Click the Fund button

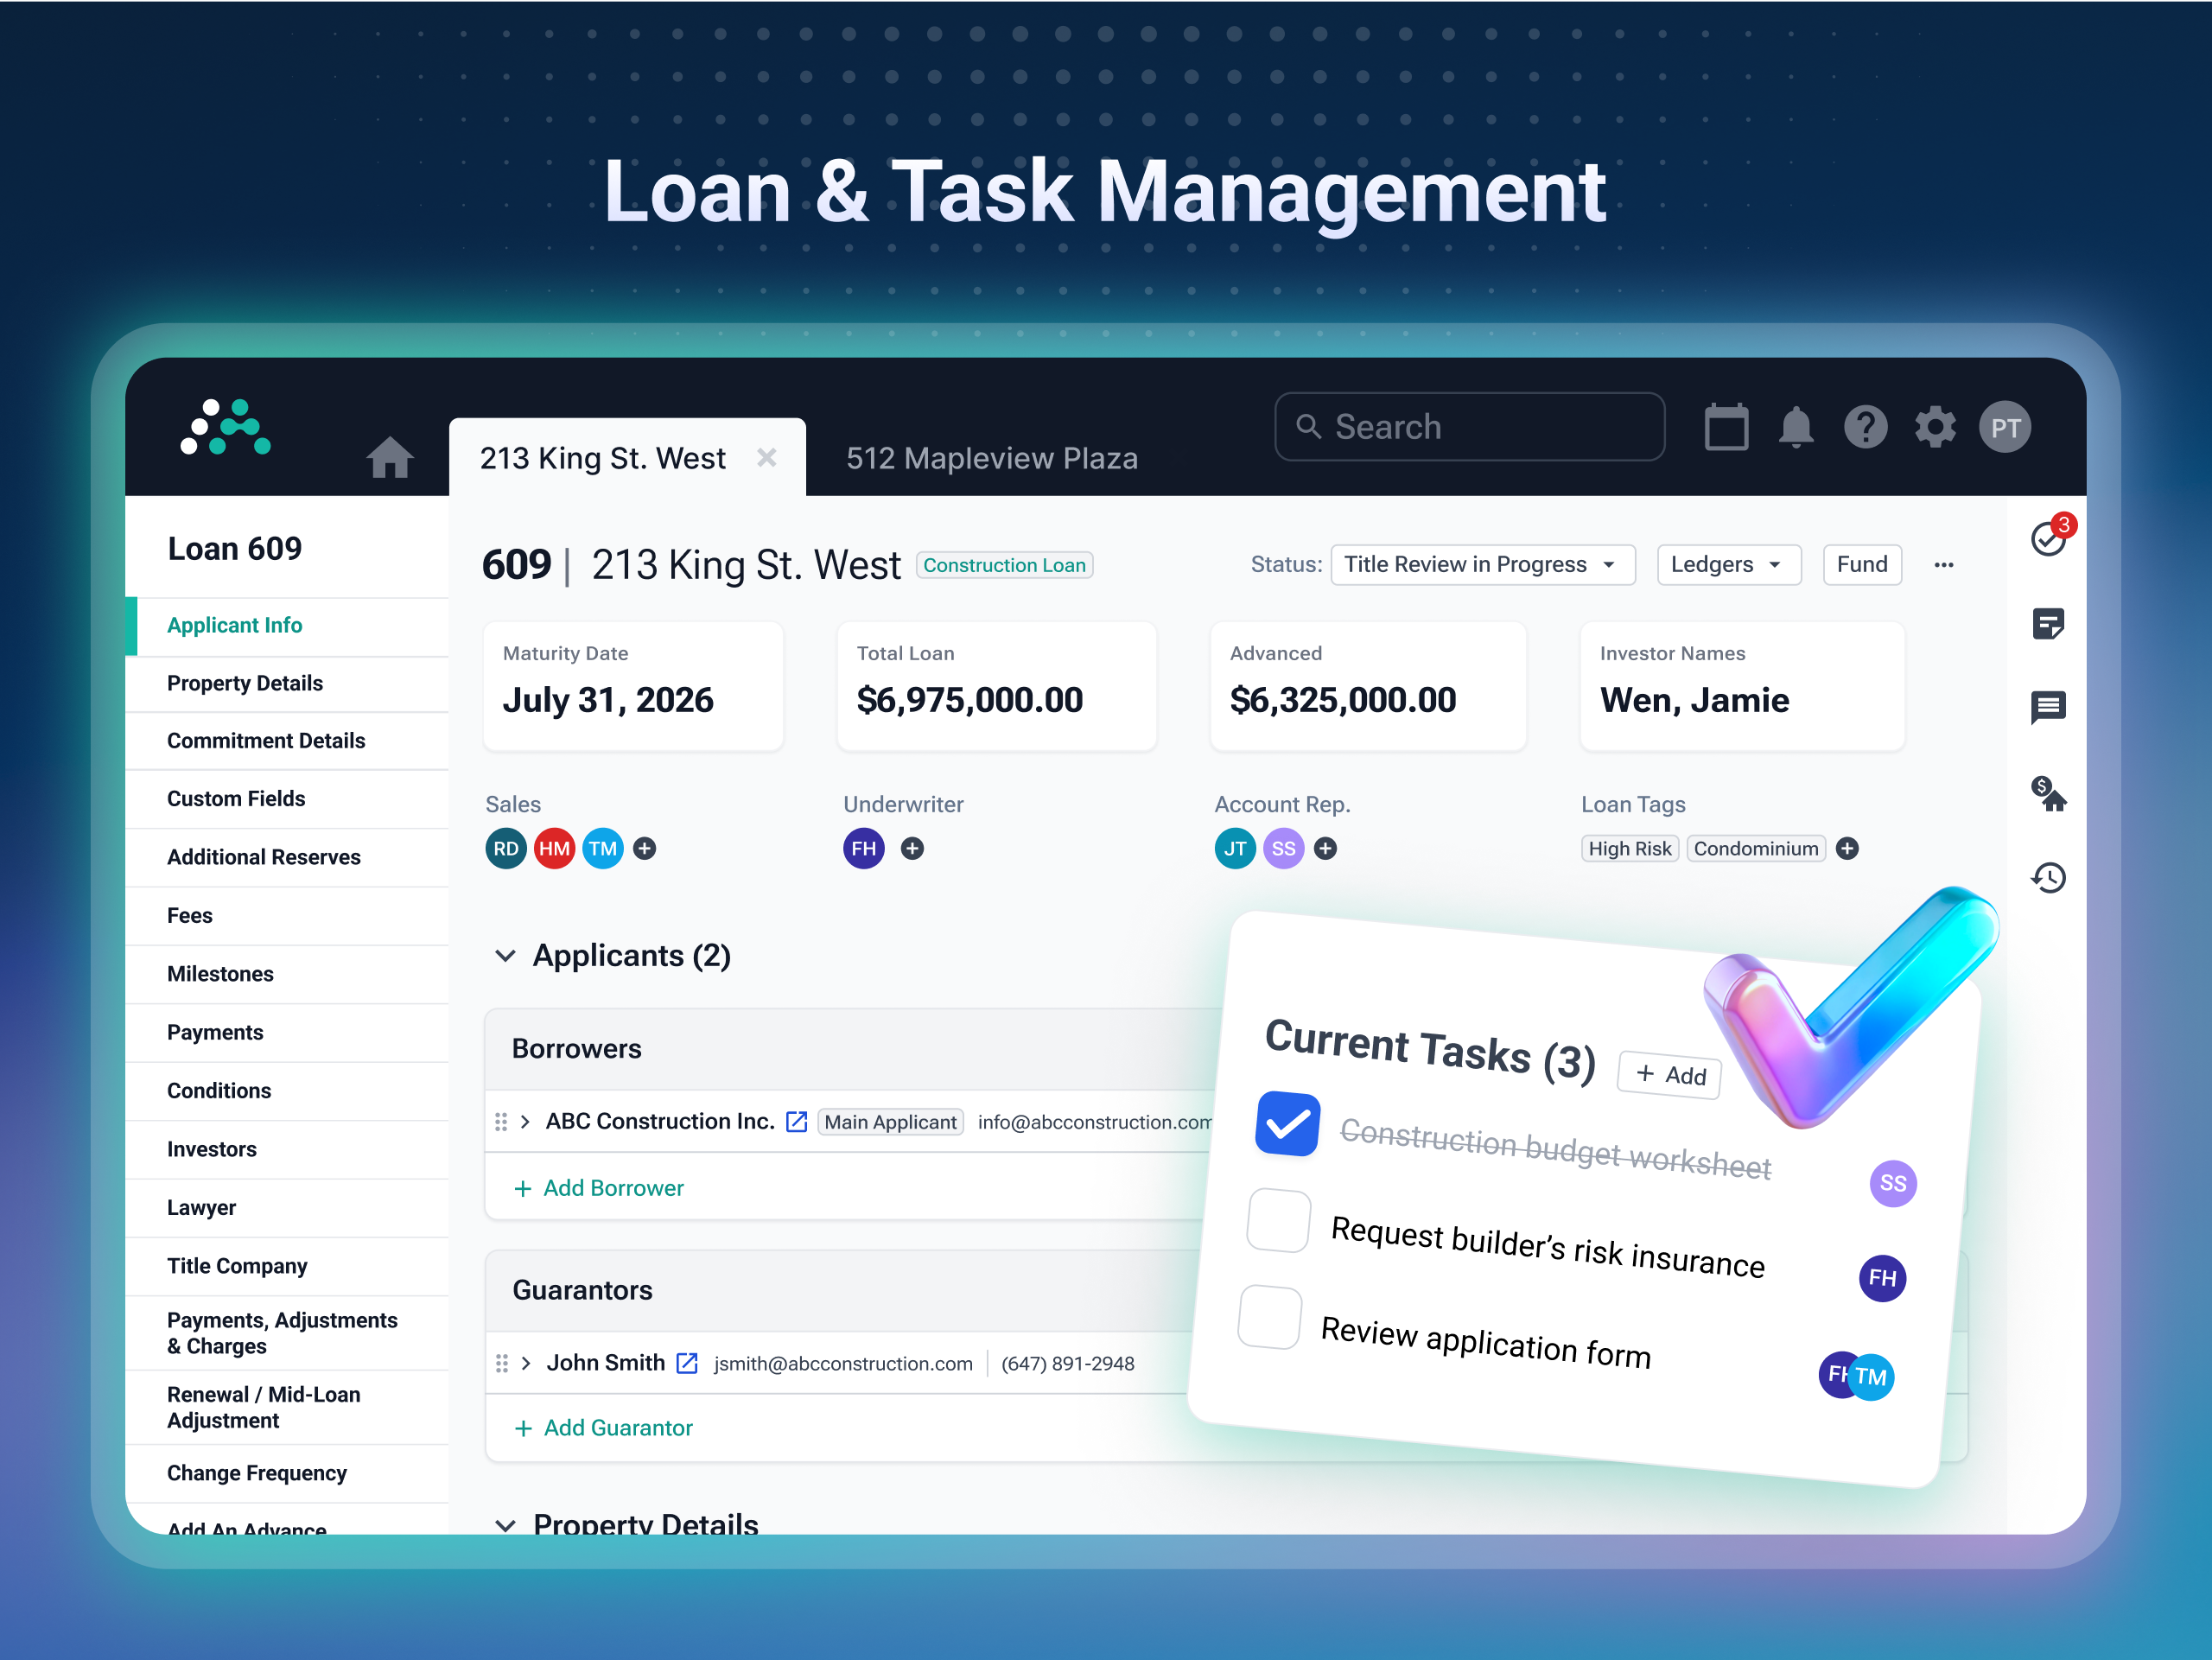click(x=1861, y=565)
